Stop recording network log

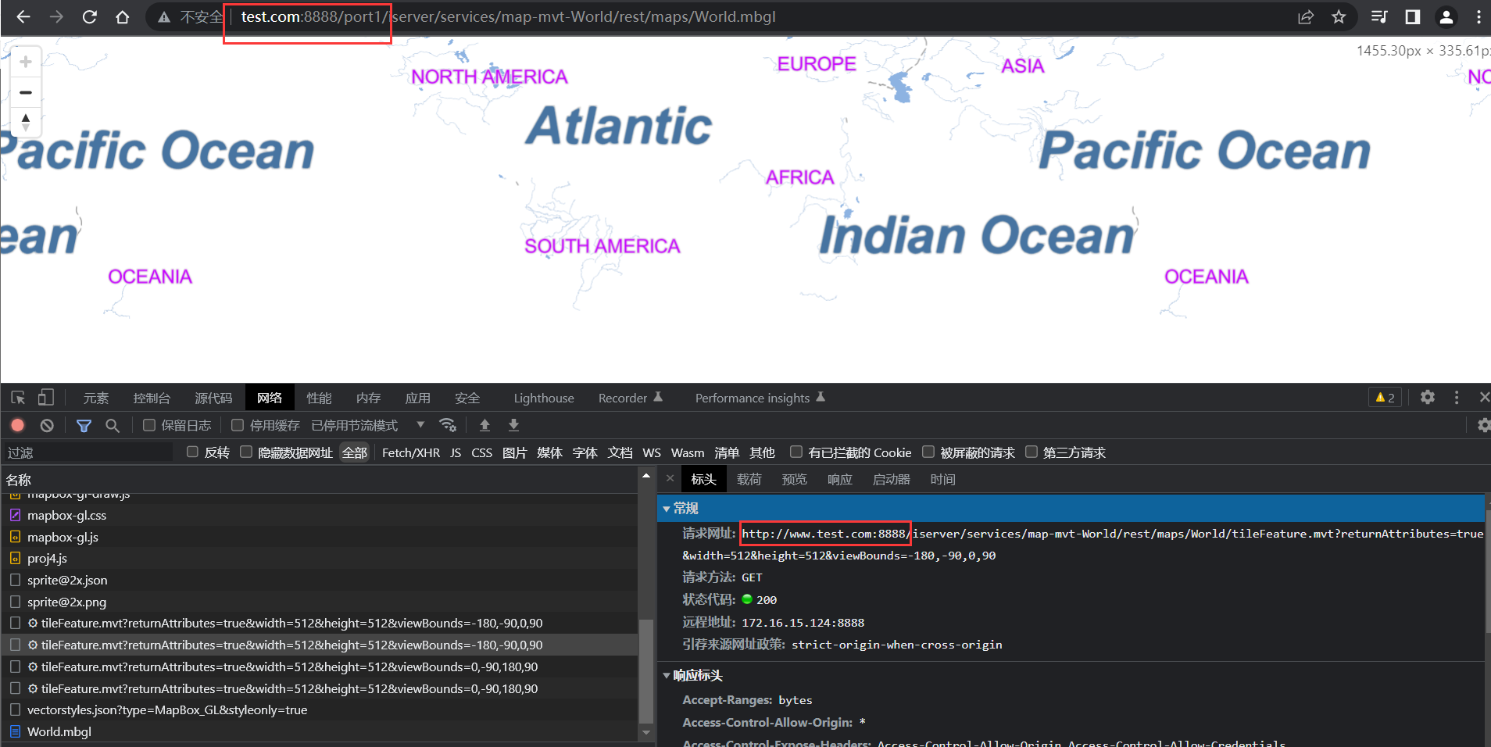pyautogui.click(x=18, y=425)
